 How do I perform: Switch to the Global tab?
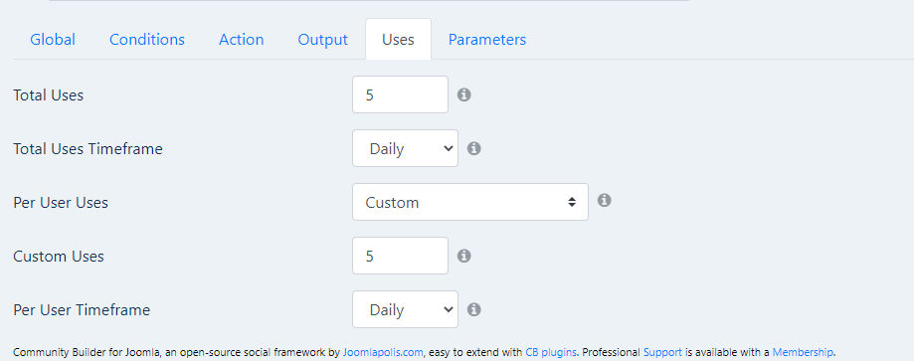[53, 39]
